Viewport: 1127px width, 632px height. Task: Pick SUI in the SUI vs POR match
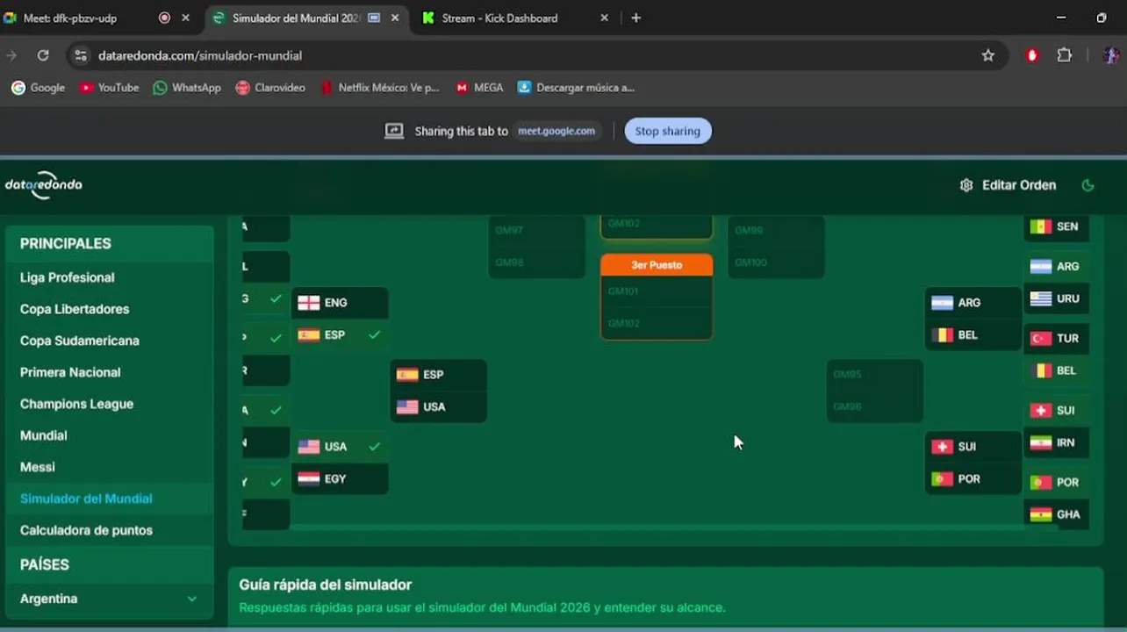973,447
